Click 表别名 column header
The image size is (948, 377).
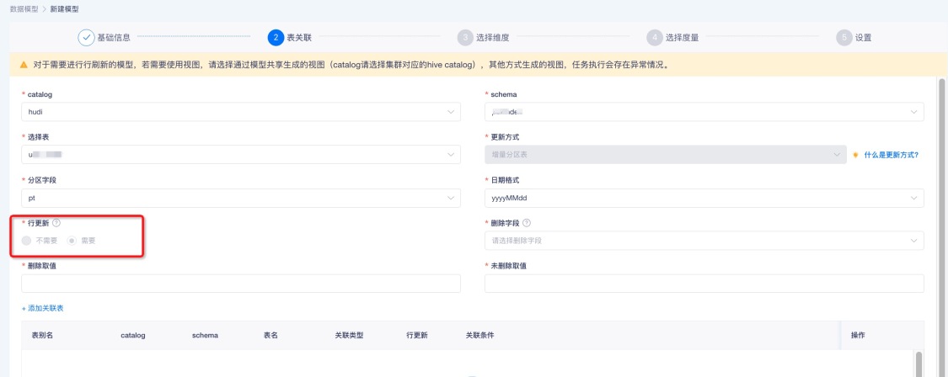pyautogui.click(x=42, y=335)
